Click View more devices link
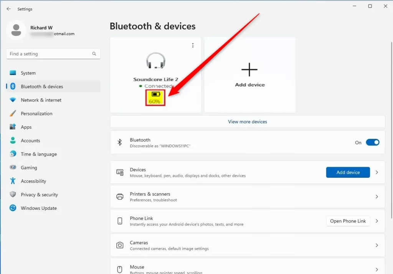The height and width of the screenshot is (274, 393). [248, 122]
